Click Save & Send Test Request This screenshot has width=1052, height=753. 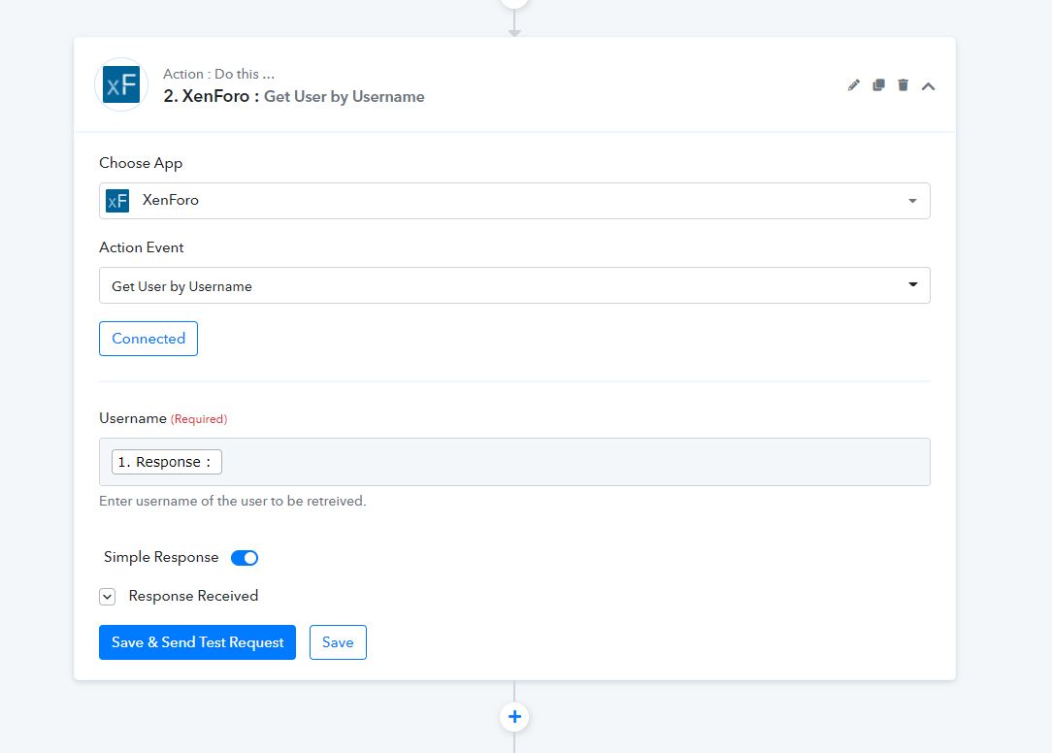[x=197, y=642]
